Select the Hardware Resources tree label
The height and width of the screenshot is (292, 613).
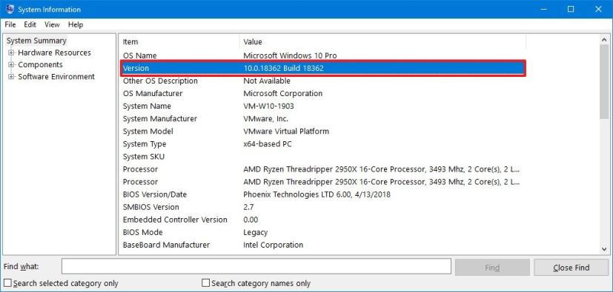[54, 52]
